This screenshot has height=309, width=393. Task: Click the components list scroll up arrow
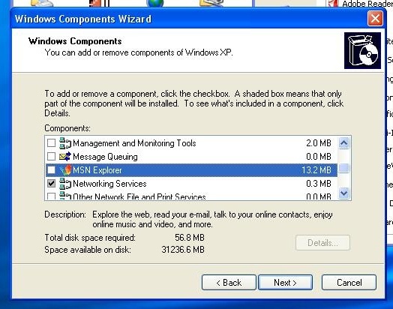pyautogui.click(x=343, y=143)
